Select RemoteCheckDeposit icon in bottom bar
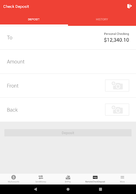This screenshot has width=136, height=194. coord(95,177)
